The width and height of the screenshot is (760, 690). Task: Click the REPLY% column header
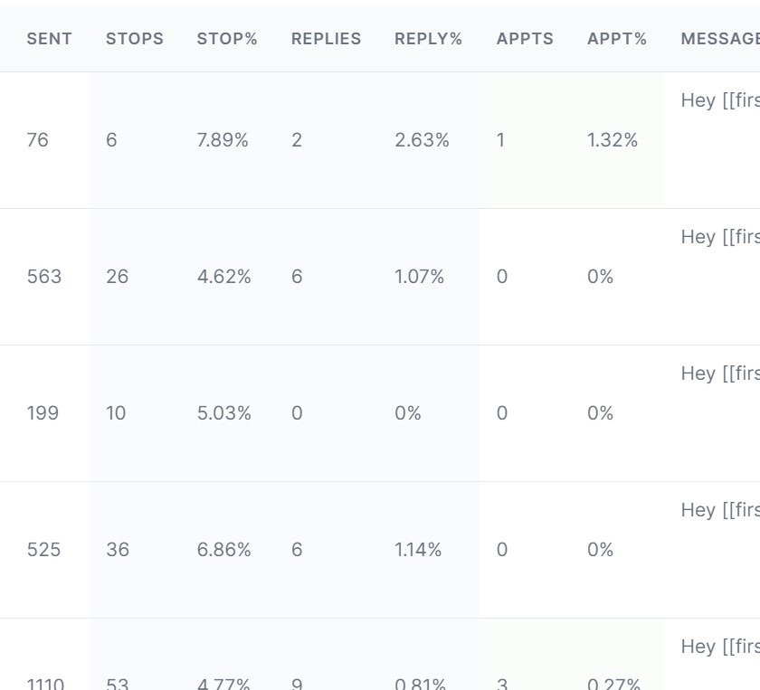click(428, 39)
